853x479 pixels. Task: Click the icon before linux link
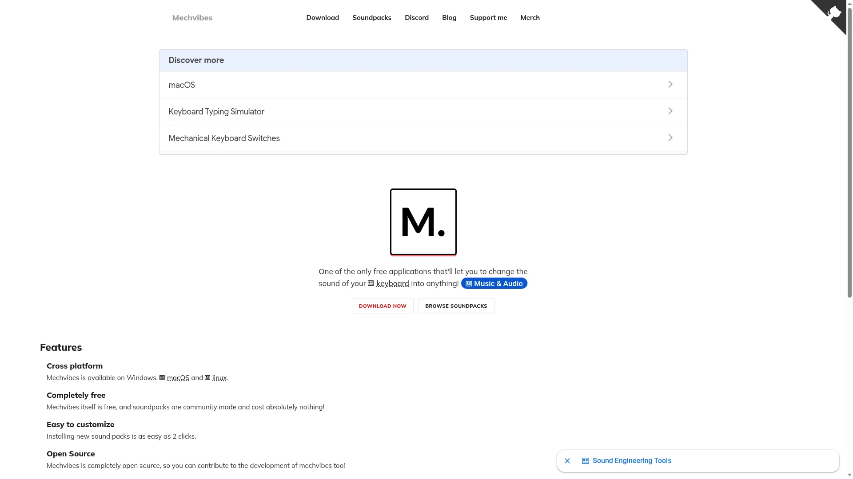coord(207,378)
